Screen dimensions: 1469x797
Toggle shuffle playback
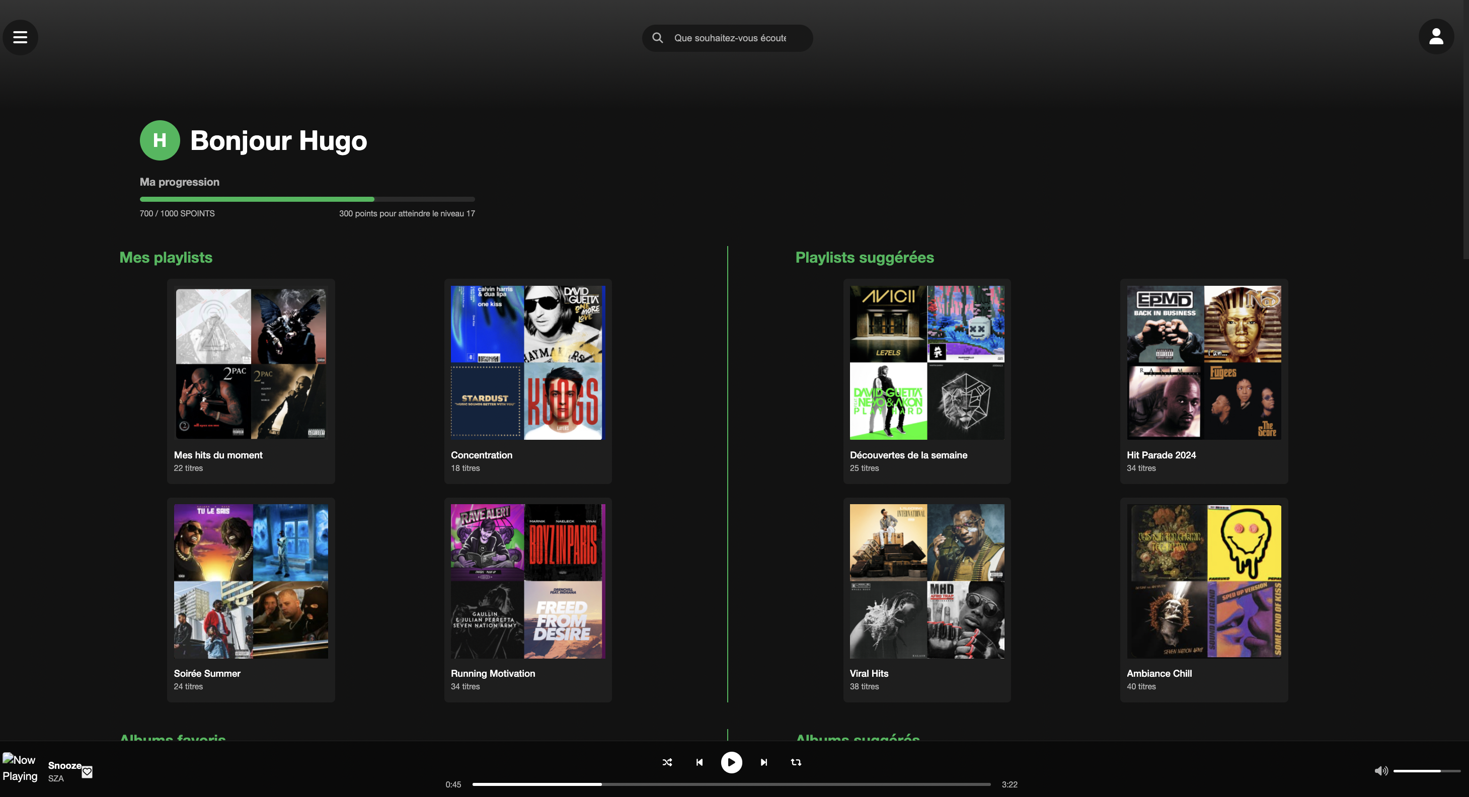[667, 762]
